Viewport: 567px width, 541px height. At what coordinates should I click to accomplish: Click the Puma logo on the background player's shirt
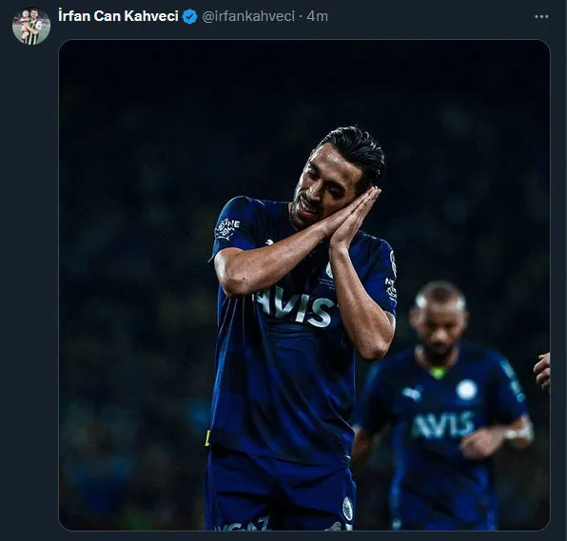tap(412, 393)
